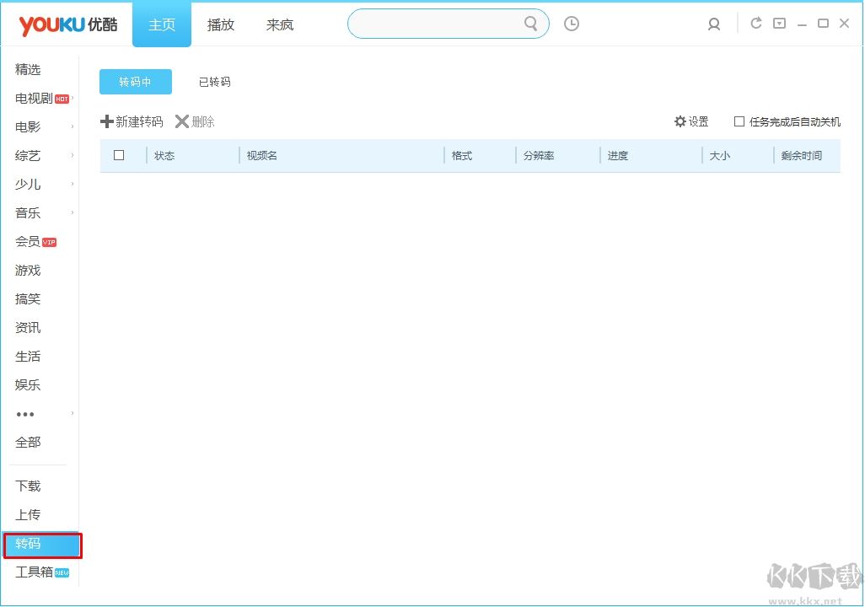Open the 上传 section
The width and height of the screenshot is (865, 607).
coord(27,514)
